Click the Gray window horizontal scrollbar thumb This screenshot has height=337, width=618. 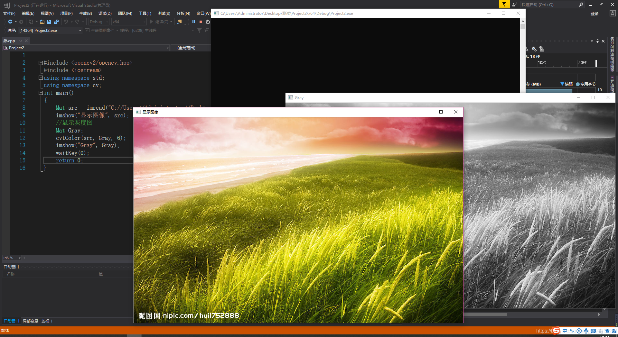(485, 314)
